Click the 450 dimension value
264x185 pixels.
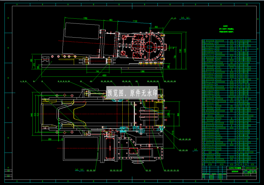[156, 27]
